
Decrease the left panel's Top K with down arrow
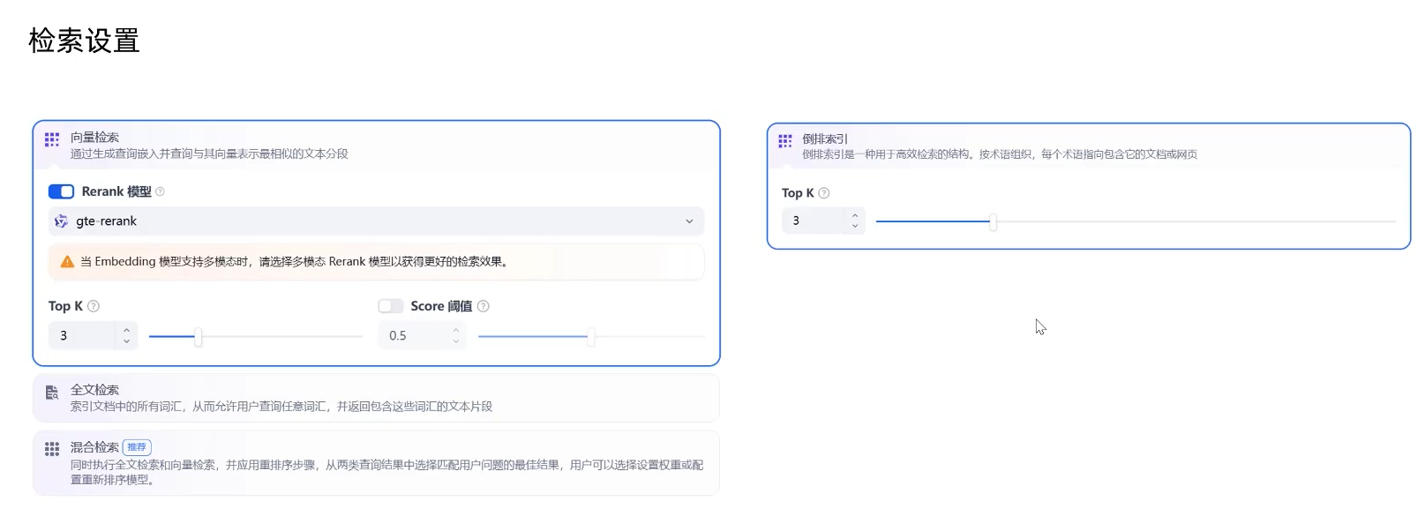(127, 341)
